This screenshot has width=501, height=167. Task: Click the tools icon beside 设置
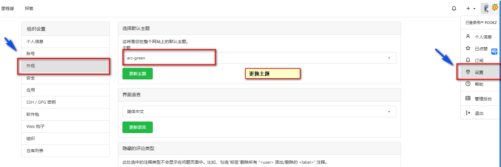click(x=468, y=72)
